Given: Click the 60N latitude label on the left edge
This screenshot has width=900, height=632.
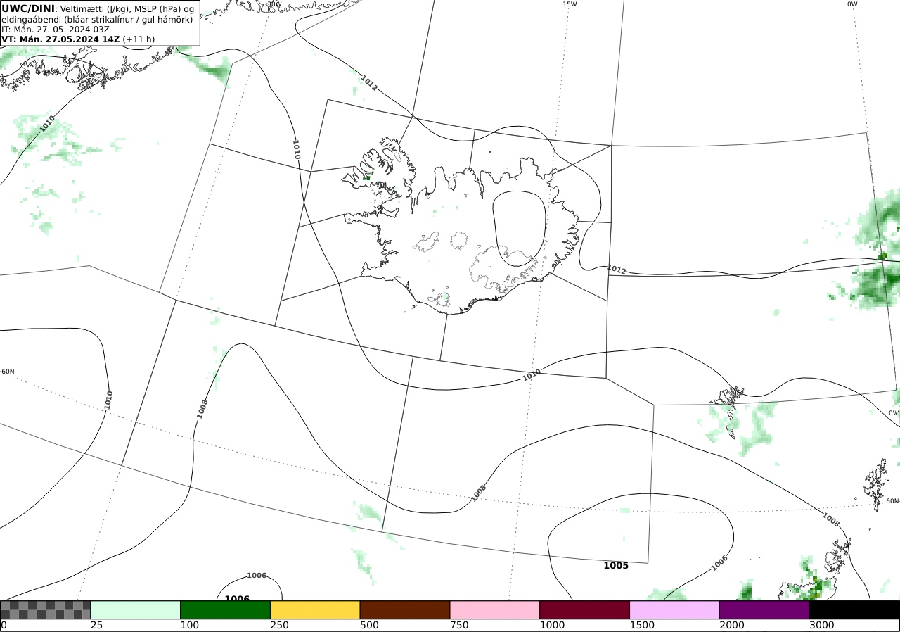Looking at the screenshot, I should click(x=8, y=372).
